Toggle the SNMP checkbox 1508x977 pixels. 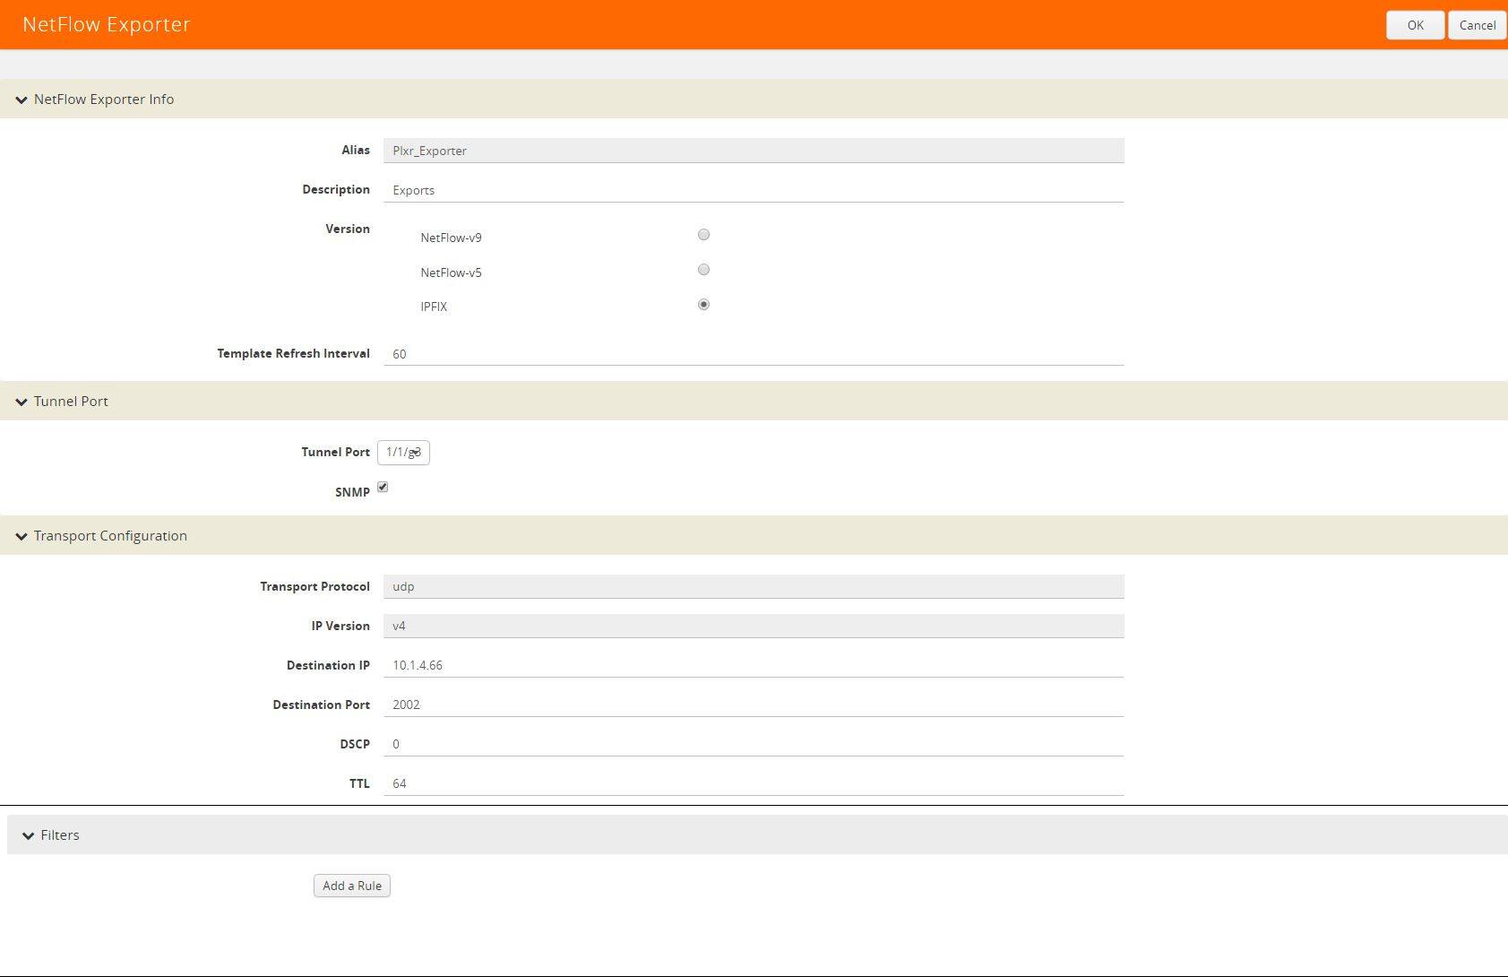click(383, 487)
